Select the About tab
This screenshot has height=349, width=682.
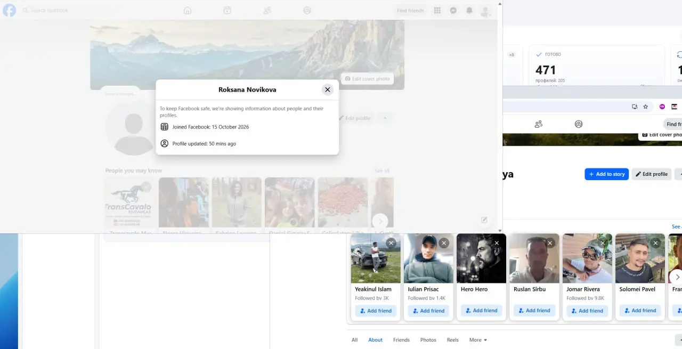pyautogui.click(x=375, y=340)
